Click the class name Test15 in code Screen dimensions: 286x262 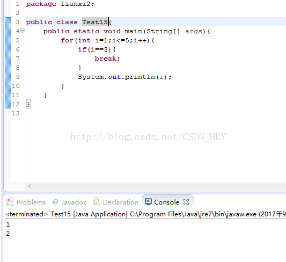(95, 22)
